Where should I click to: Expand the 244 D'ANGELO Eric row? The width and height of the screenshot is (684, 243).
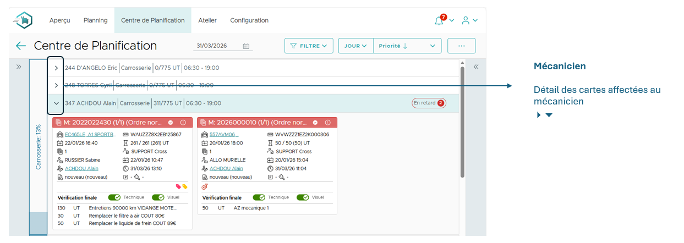click(x=56, y=68)
